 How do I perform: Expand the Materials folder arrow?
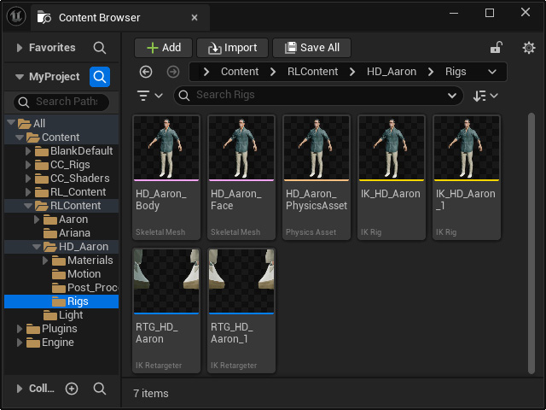[45, 261]
